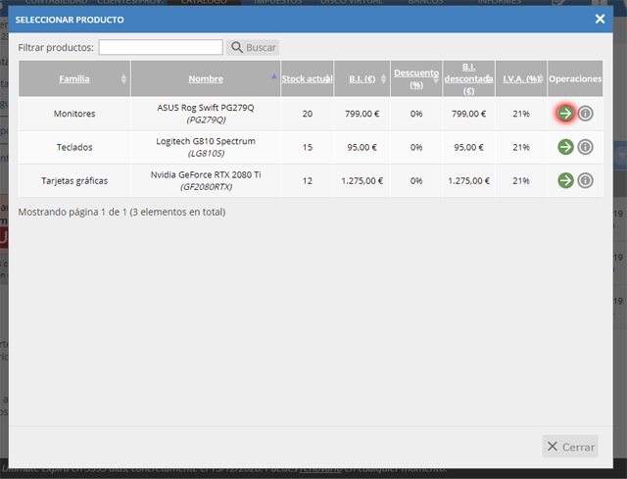This screenshot has height=479, width=627.
Task: Click the Teclados family cell
Action: tap(74, 147)
